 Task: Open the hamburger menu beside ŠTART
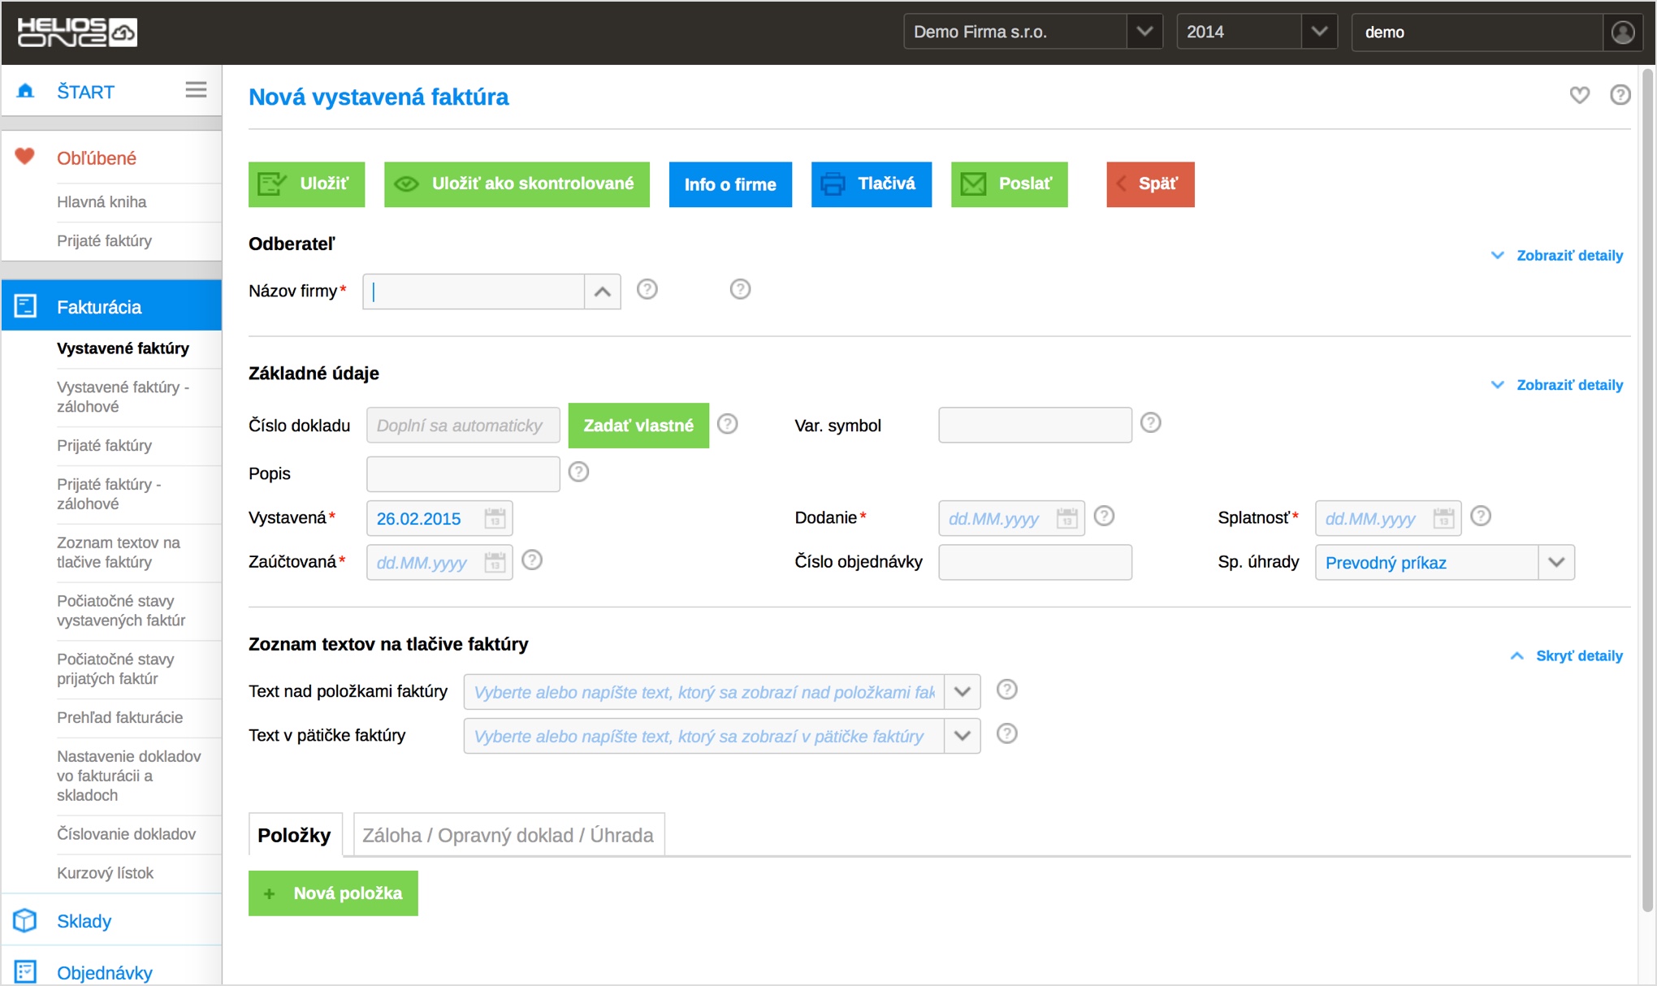coord(196,89)
